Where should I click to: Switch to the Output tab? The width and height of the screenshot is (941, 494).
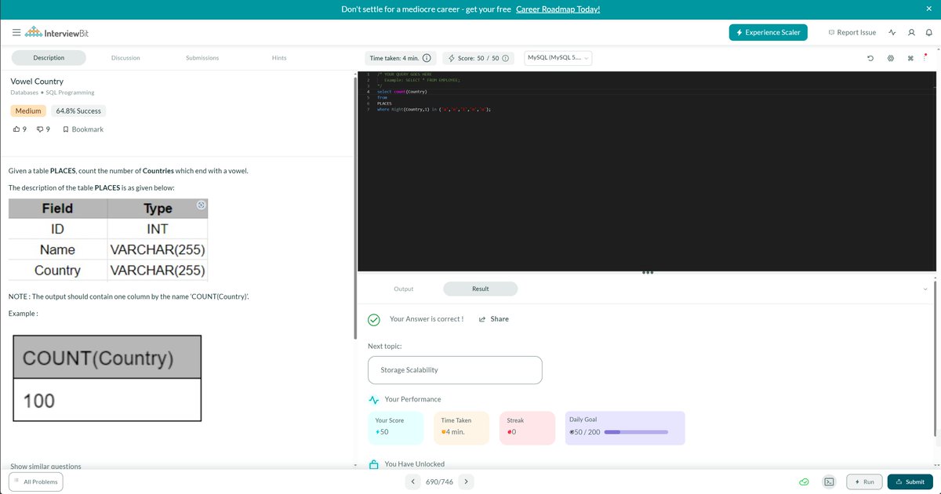tap(404, 289)
